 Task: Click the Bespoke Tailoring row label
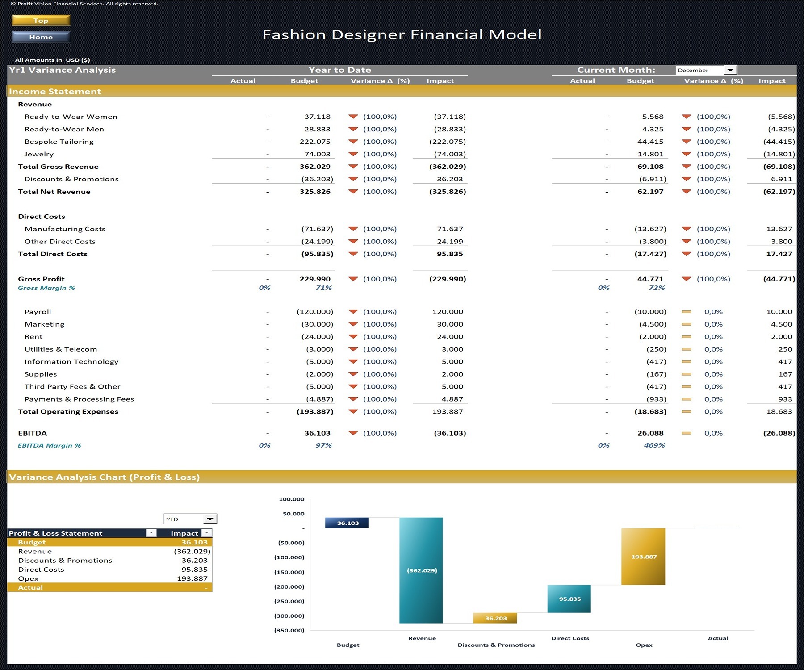pyautogui.click(x=59, y=142)
